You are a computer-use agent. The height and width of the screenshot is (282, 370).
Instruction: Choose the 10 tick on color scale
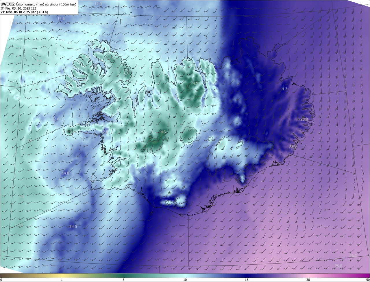(x=185, y=280)
